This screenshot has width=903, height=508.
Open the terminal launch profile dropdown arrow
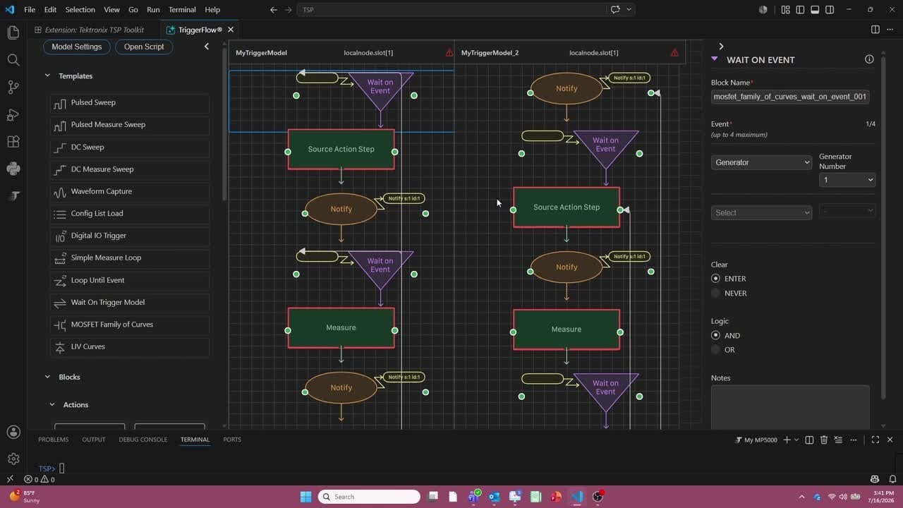(796, 440)
